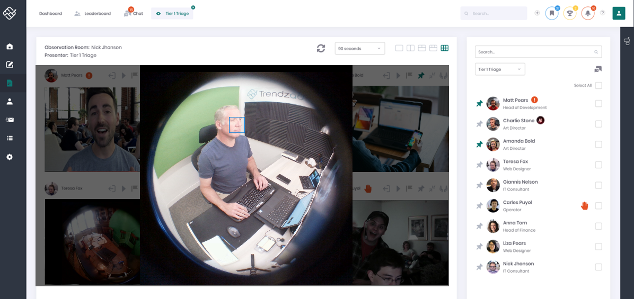Open the 90 seconds interval dropdown
634x299 pixels.
coord(360,48)
